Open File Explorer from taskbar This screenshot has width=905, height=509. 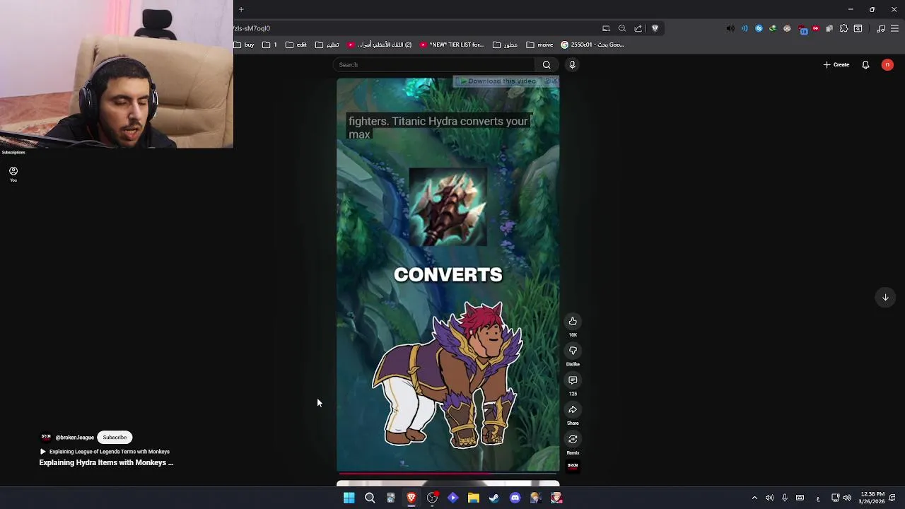click(474, 498)
